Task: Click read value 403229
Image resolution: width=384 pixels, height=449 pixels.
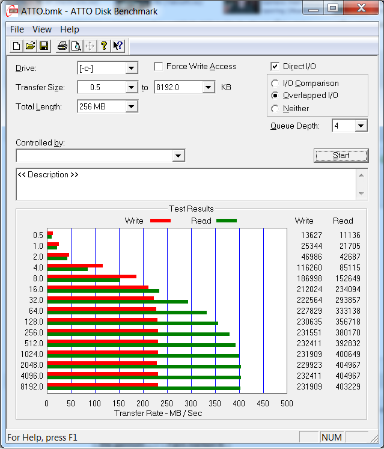Action: [x=347, y=386]
